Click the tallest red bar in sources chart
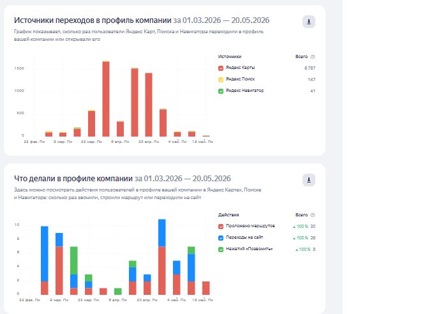The image size is (434, 314). click(106, 99)
